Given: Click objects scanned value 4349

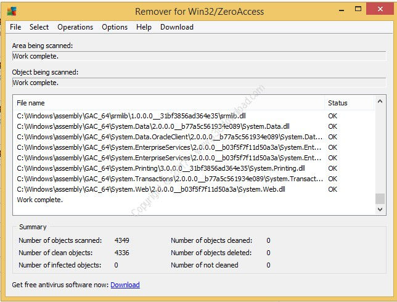Looking at the screenshot, I should pos(121,240).
